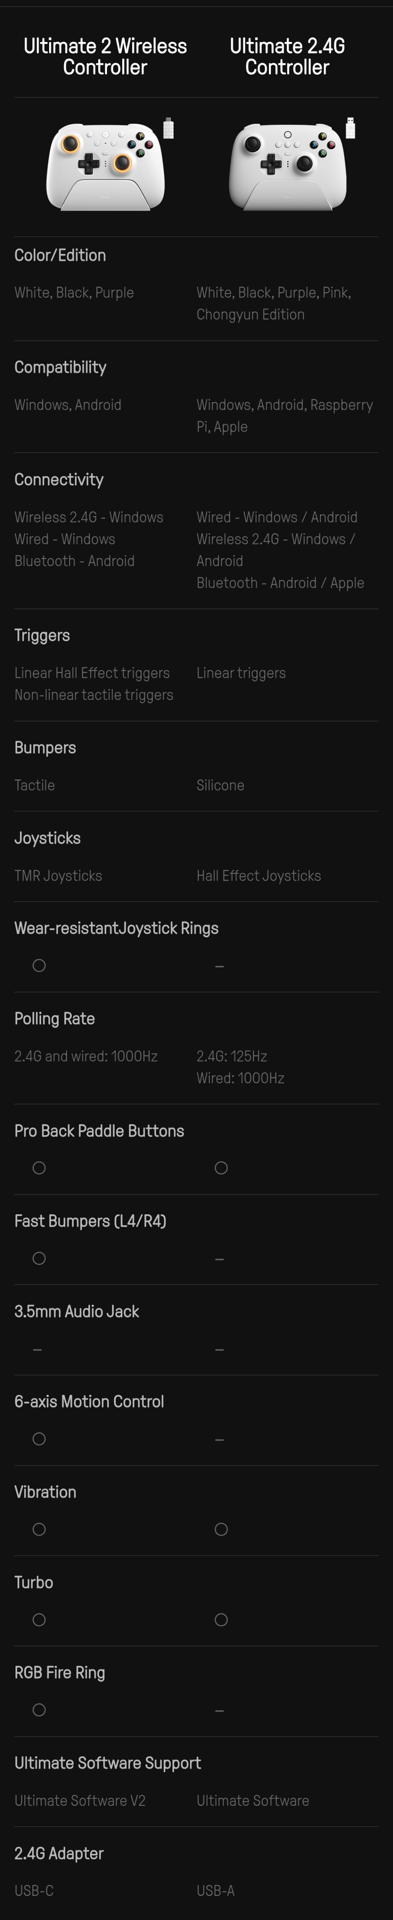393x1920 pixels.
Task: Click the Connectivity section heading
Action: pos(59,479)
